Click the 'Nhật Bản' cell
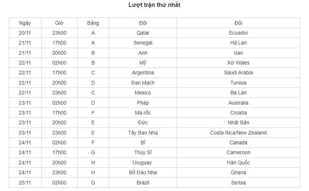The height and width of the screenshot is (191, 309). pos(238,122)
